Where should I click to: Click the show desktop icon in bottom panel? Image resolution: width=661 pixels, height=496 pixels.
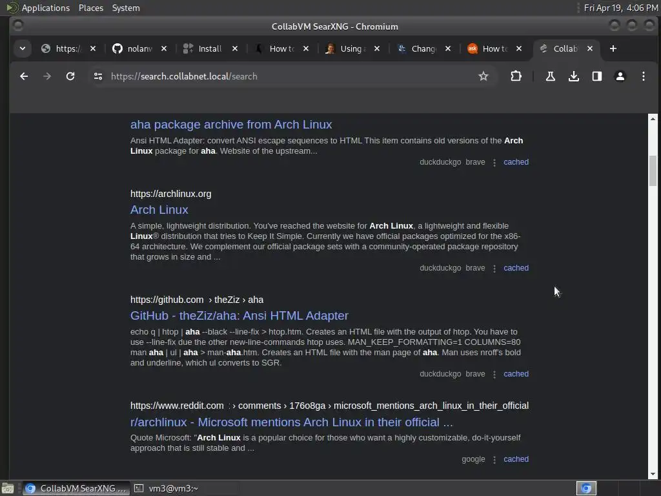click(8, 488)
